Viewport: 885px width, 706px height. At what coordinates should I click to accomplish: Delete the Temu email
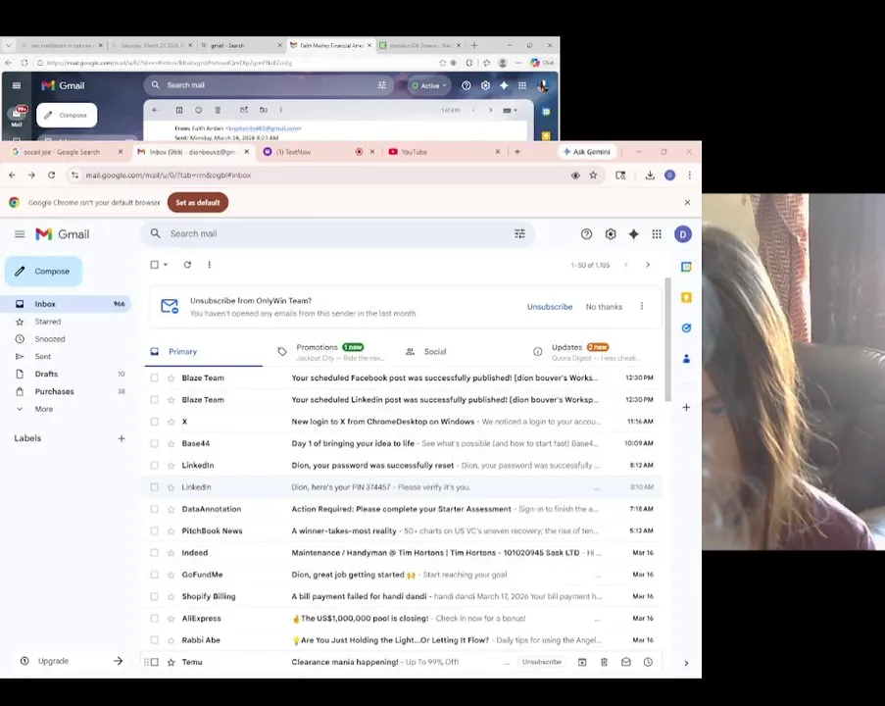[x=604, y=662]
